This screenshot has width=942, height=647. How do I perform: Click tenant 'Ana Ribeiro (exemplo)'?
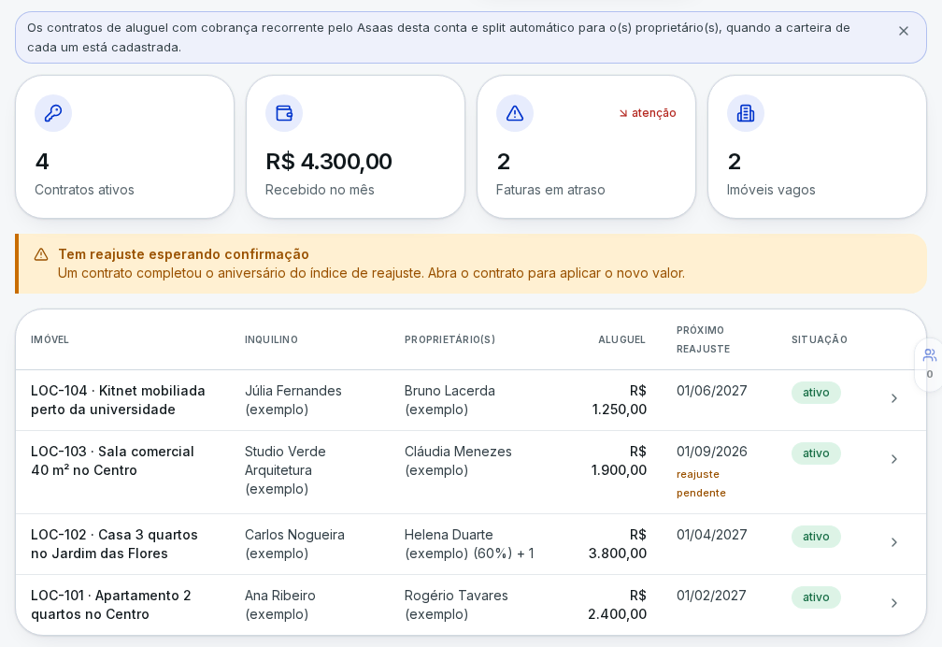point(280,605)
